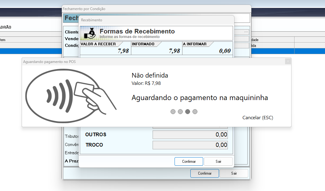Close the Aguardando pagamento no POS dialog
This screenshot has width=325, height=191.
(x=288, y=61)
